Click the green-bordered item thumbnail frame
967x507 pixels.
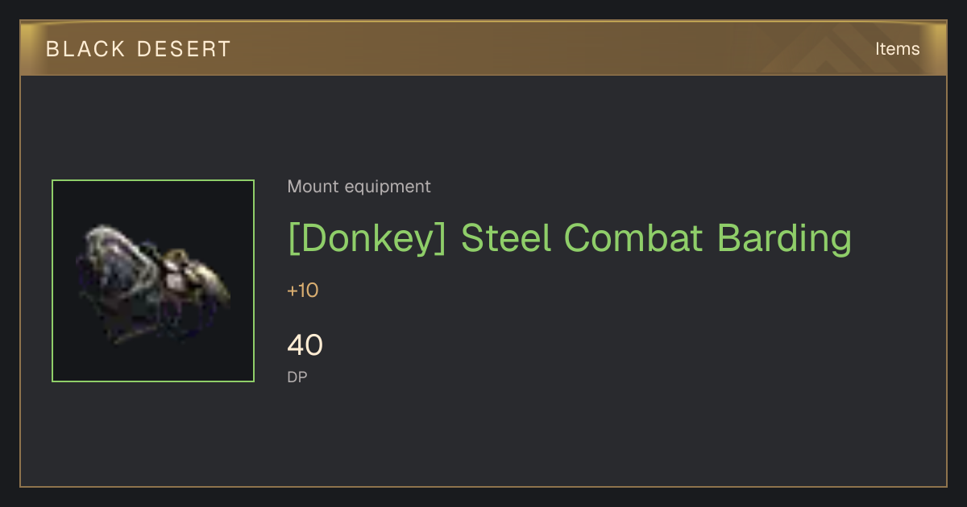[153, 281]
